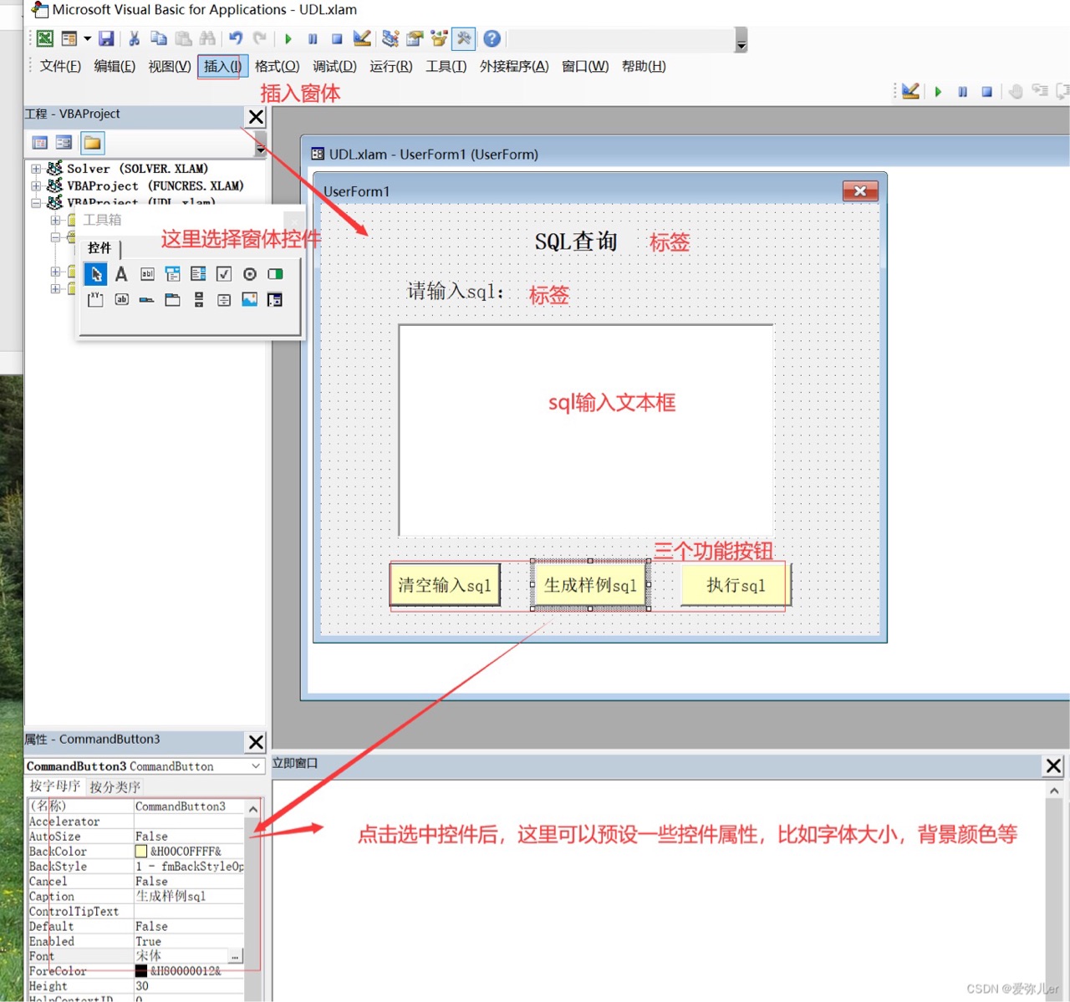Pick the OptionButton control in toolbox
The height and width of the screenshot is (1002, 1070).
coord(249,274)
